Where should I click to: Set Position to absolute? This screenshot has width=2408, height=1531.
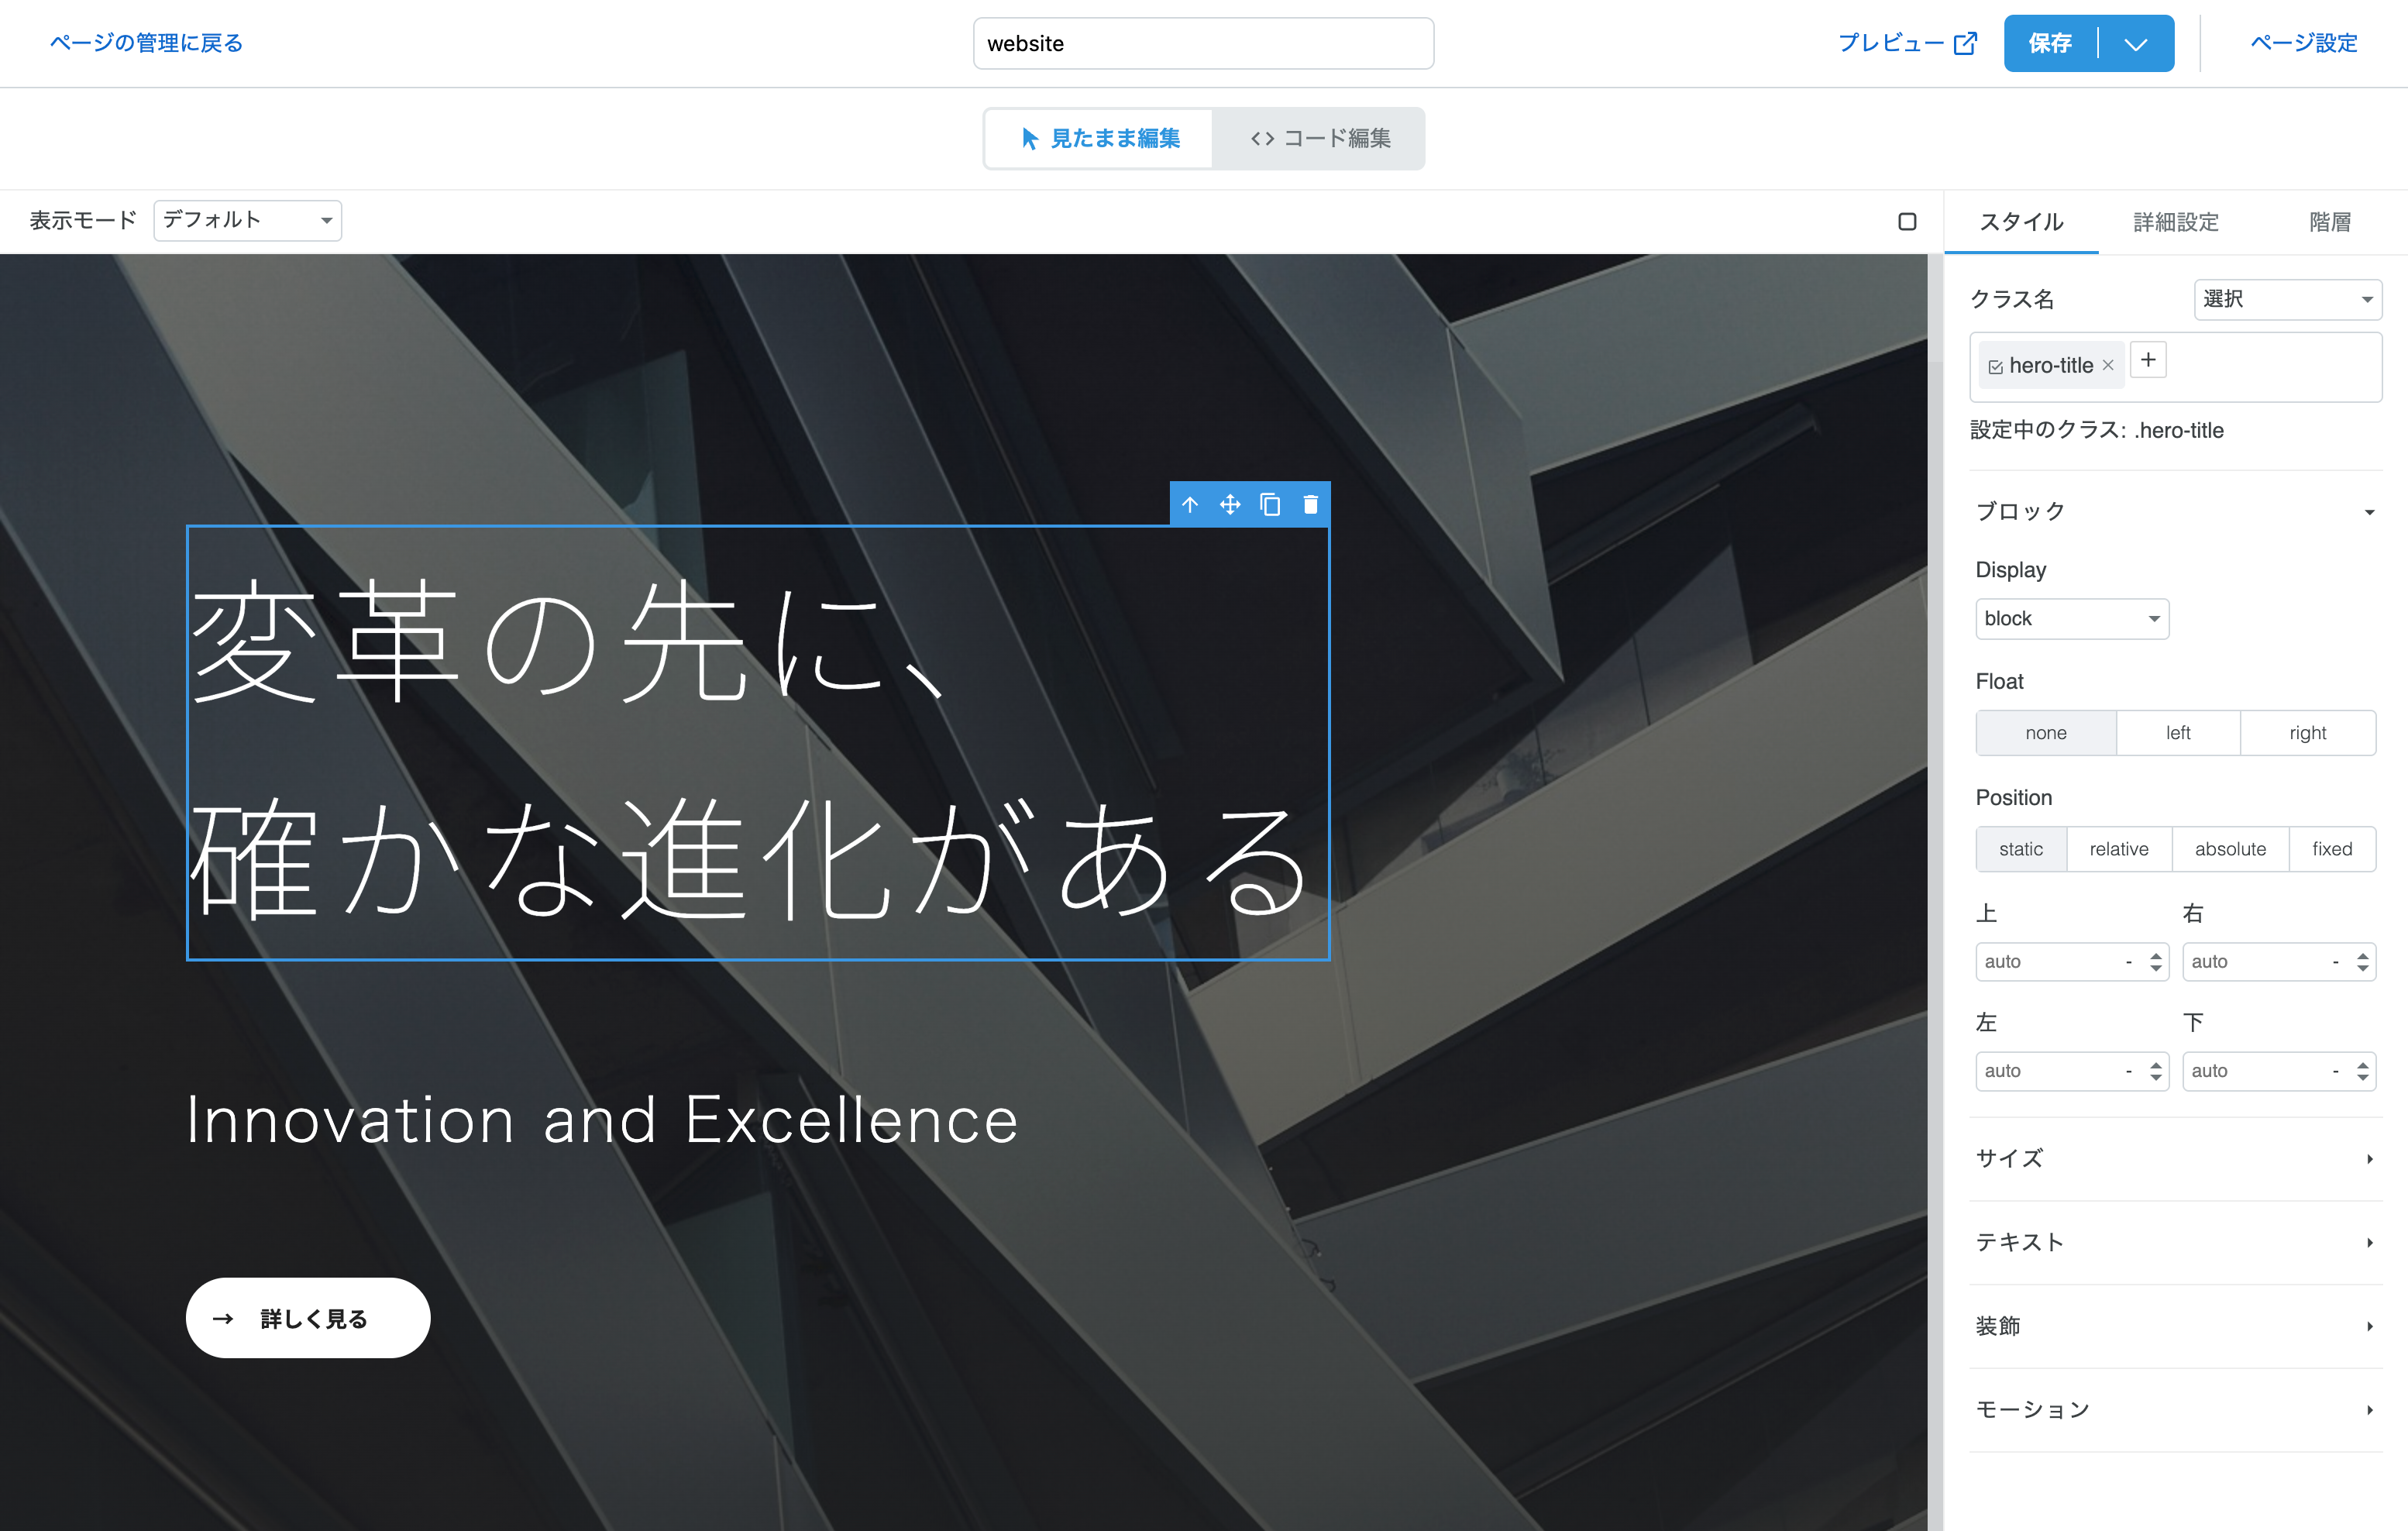tap(2230, 849)
